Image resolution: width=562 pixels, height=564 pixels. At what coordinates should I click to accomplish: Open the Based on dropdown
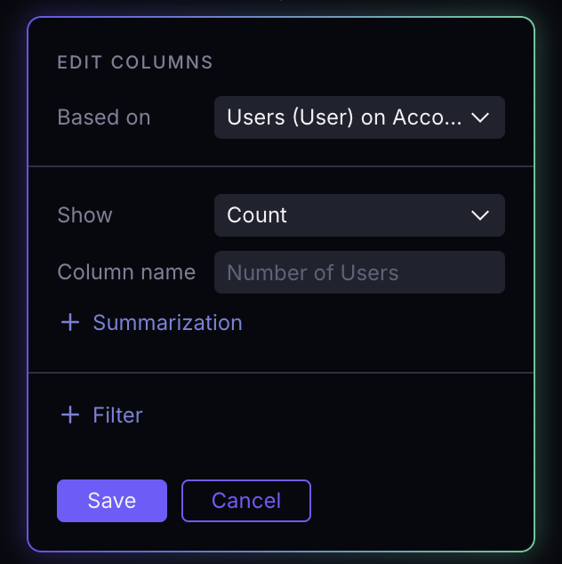[x=359, y=117]
